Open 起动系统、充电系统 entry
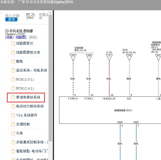 coord(31,70)
